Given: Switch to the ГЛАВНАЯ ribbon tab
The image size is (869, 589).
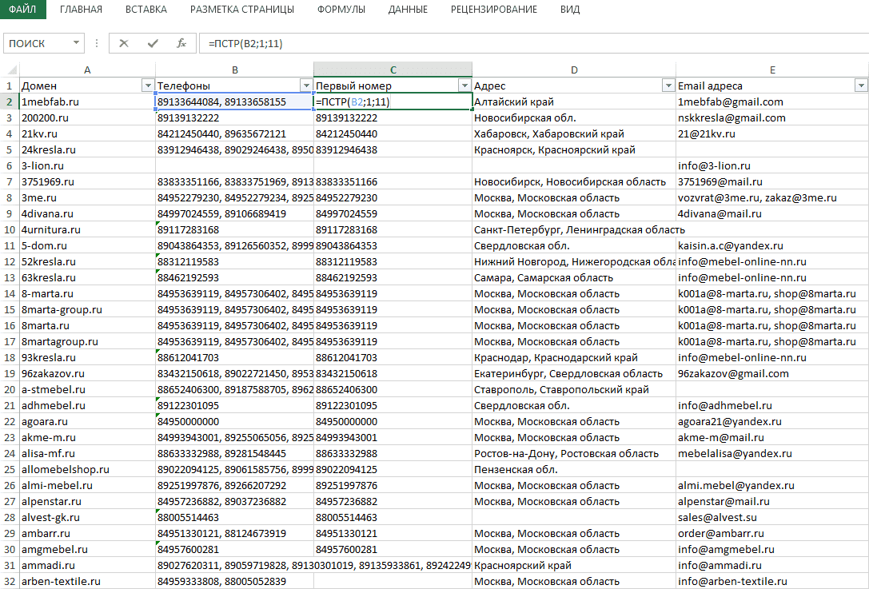Looking at the screenshot, I should [x=81, y=10].
